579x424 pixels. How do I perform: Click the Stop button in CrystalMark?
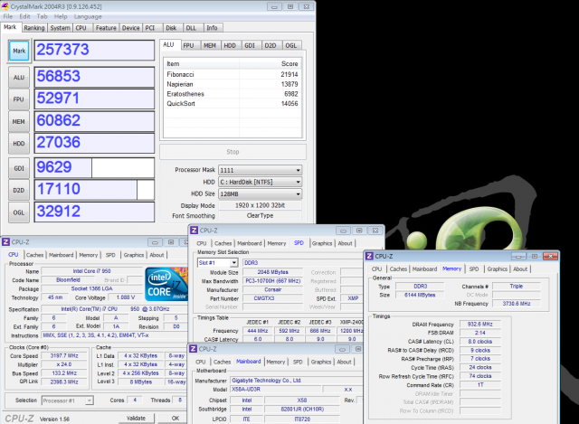[233, 152]
